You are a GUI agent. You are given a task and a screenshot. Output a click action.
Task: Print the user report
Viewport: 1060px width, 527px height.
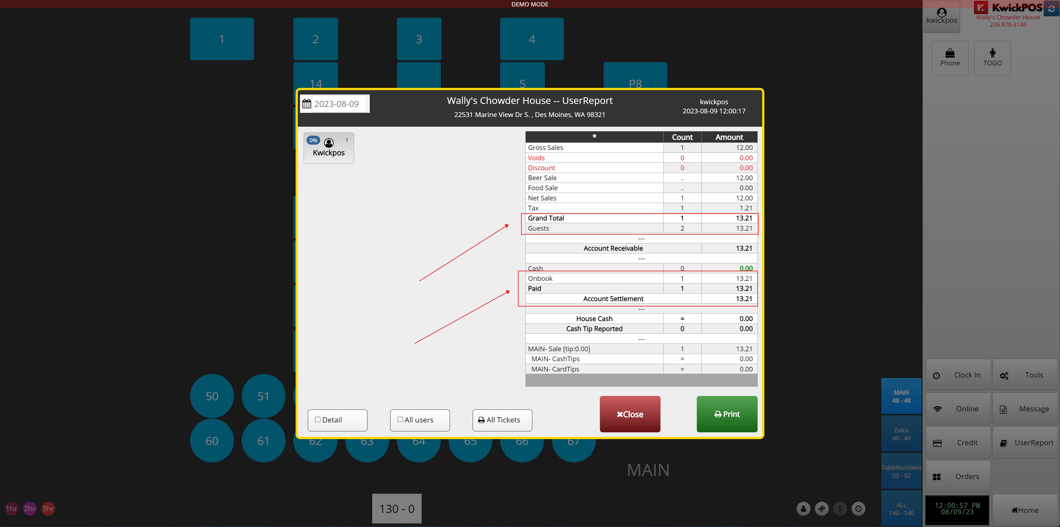pos(727,414)
